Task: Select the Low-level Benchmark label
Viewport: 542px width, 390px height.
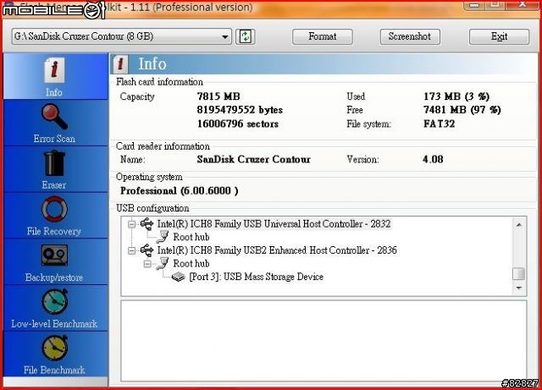Action: tap(54, 324)
